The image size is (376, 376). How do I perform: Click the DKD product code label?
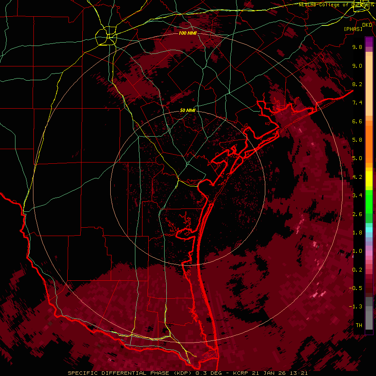click(367, 25)
